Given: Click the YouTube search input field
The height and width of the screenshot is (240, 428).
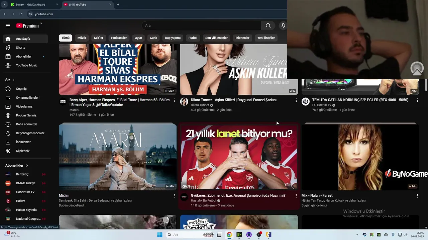Looking at the screenshot, I should (201, 26).
